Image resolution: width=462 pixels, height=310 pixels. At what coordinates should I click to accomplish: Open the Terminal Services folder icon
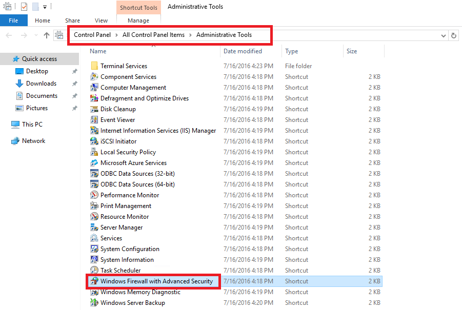coord(94,66)
